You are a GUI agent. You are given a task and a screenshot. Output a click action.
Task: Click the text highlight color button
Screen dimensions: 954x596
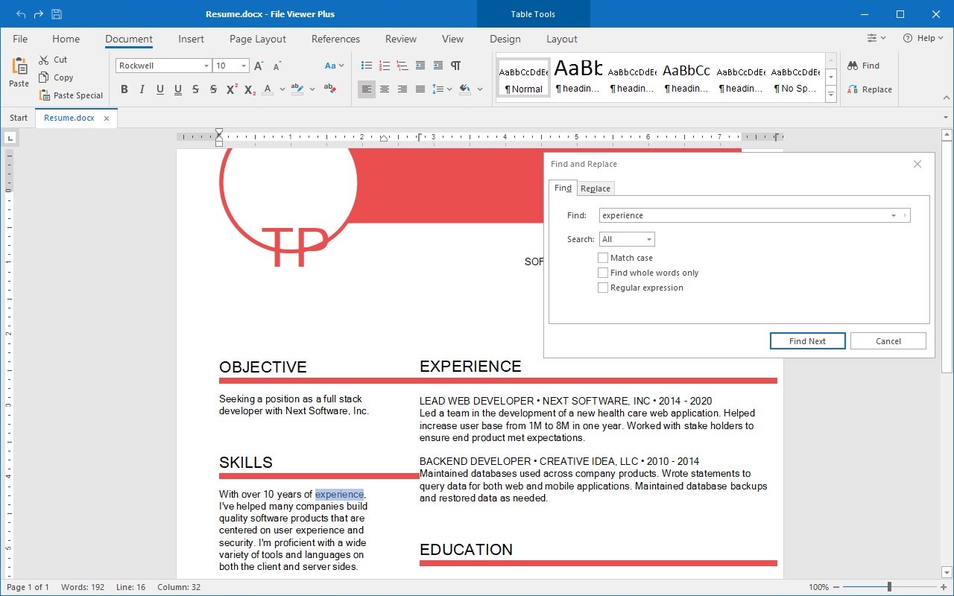[297, 89]
